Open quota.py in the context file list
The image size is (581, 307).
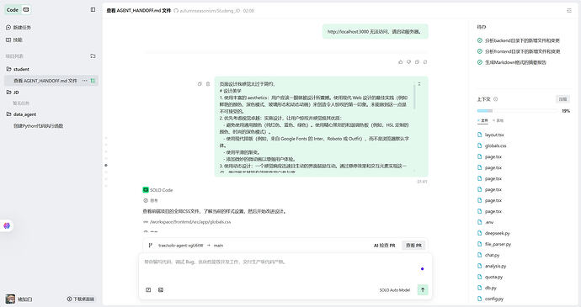(x=490, y=277)
